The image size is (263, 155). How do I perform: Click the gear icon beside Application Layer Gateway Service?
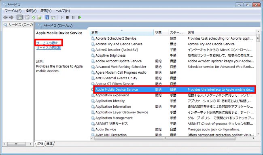click(x=93, y=112)
